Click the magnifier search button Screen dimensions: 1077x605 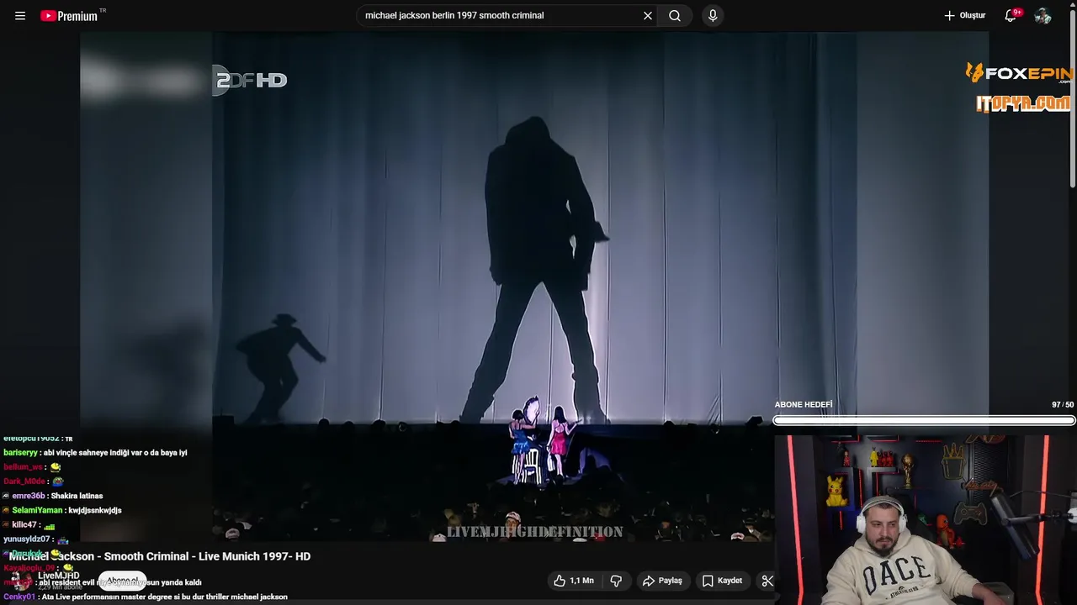675,16
